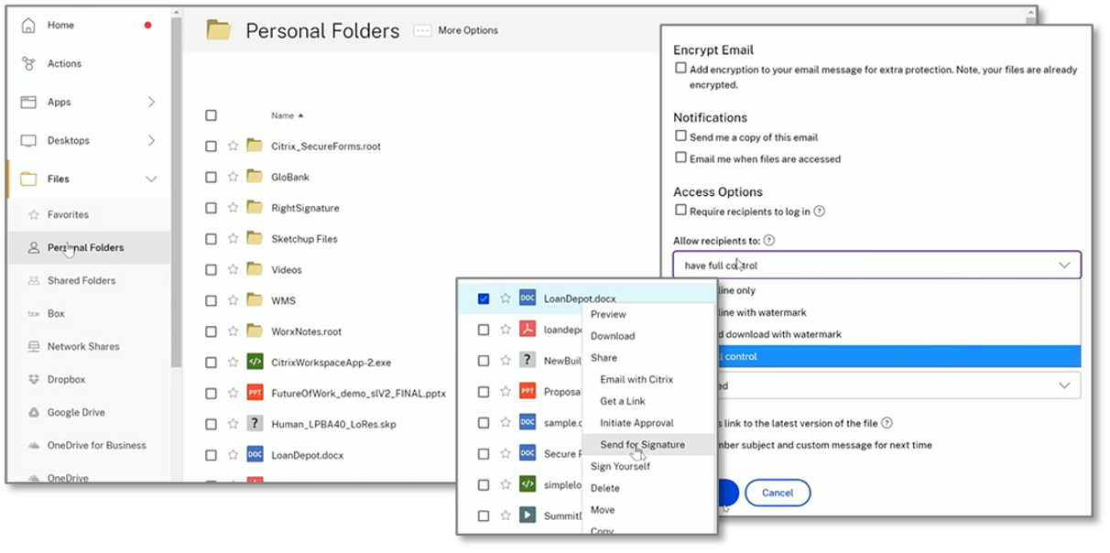
Task: Open the LoanDepot.docx name in the popup list
Action: (580, 298)
